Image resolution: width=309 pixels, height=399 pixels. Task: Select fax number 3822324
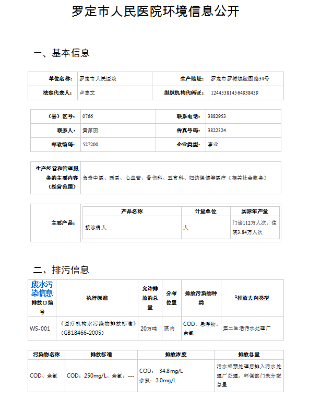click(217, 131)
